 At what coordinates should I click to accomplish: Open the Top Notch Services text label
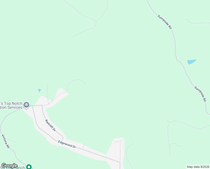point(11,105)
